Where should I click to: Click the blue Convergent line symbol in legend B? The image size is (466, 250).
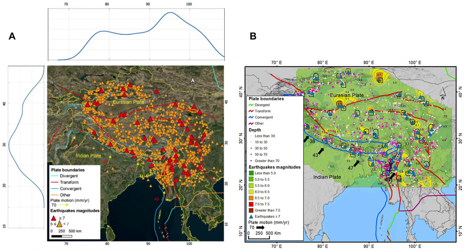(x=251, y=117)
